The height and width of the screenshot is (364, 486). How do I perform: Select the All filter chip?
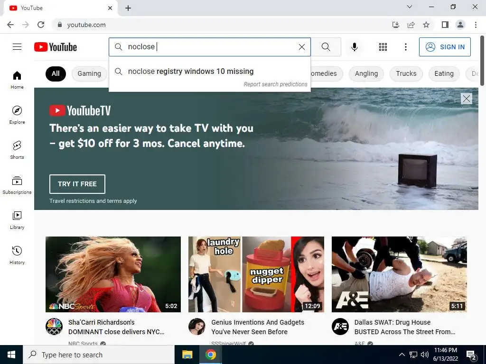tap(56, 73)
